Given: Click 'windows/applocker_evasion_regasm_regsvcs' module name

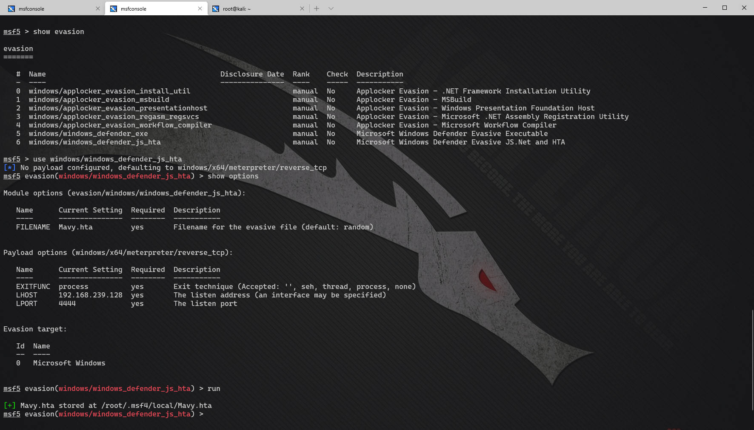Looking at the screenshot, I should click(x=114, y=117).
